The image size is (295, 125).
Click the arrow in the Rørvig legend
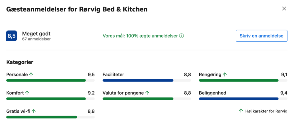(241, 111)
